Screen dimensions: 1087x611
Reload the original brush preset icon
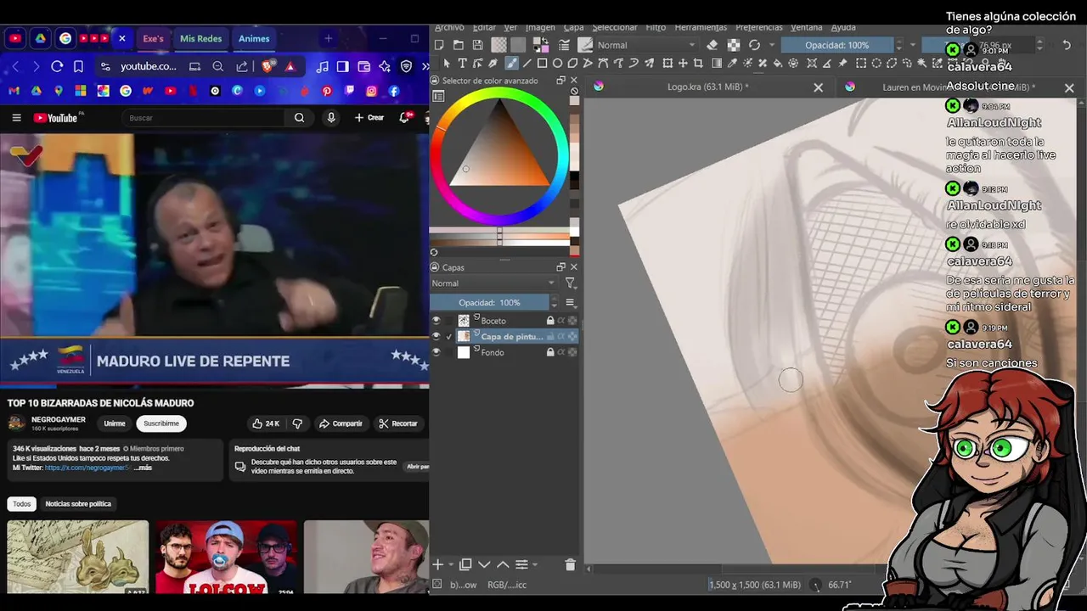click(x=754, y=45)
